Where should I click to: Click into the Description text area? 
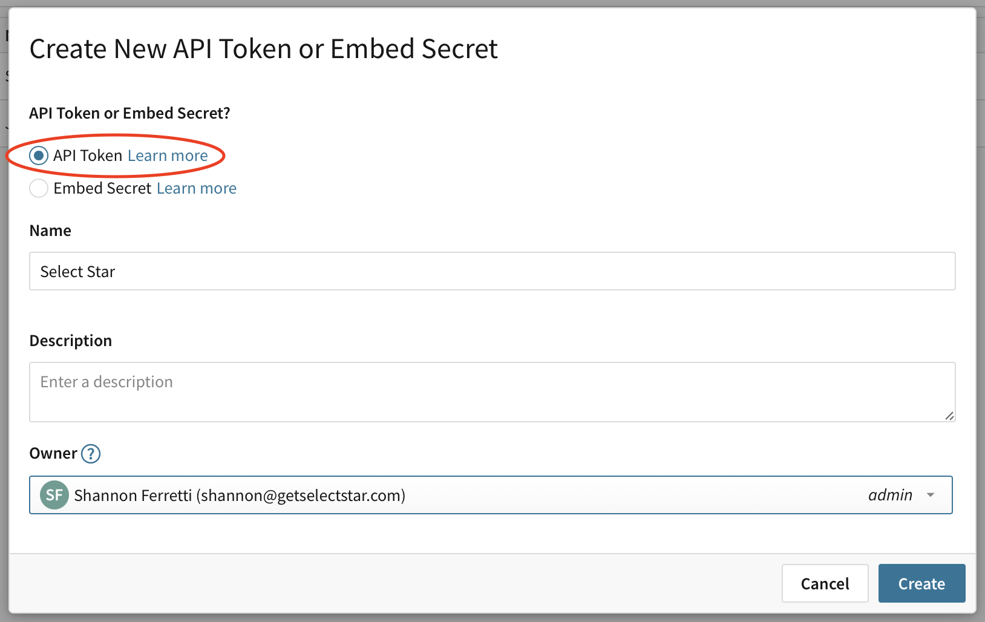pos(491,392)
